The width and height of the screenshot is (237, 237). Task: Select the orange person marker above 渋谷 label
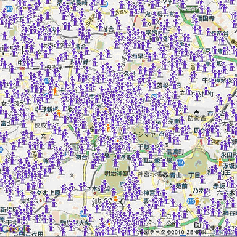point(115,199)
